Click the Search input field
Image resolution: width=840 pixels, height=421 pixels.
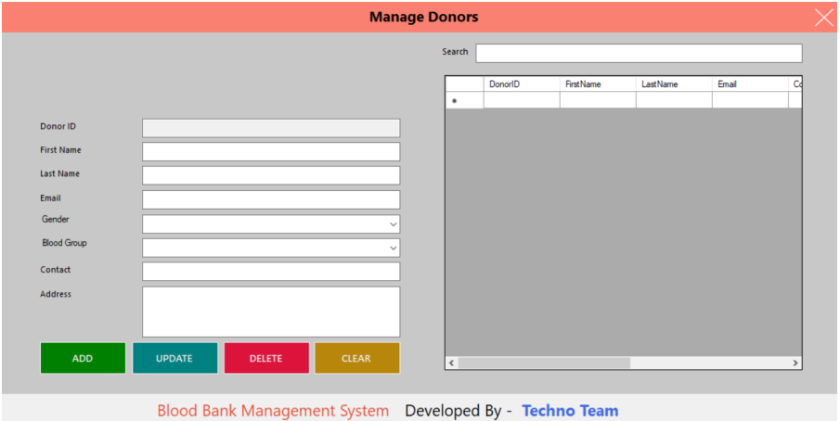[639, 53]
